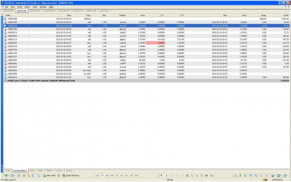Open the Profiles toolbar button
Screen dimensions: 291x182
pos(13,175)
